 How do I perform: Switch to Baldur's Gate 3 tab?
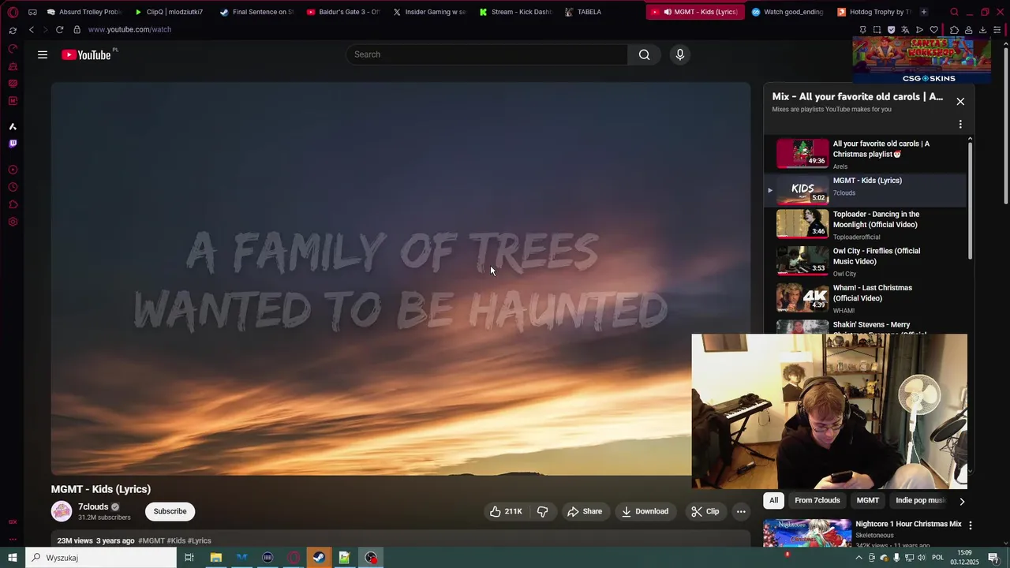(x=343, y=12)
